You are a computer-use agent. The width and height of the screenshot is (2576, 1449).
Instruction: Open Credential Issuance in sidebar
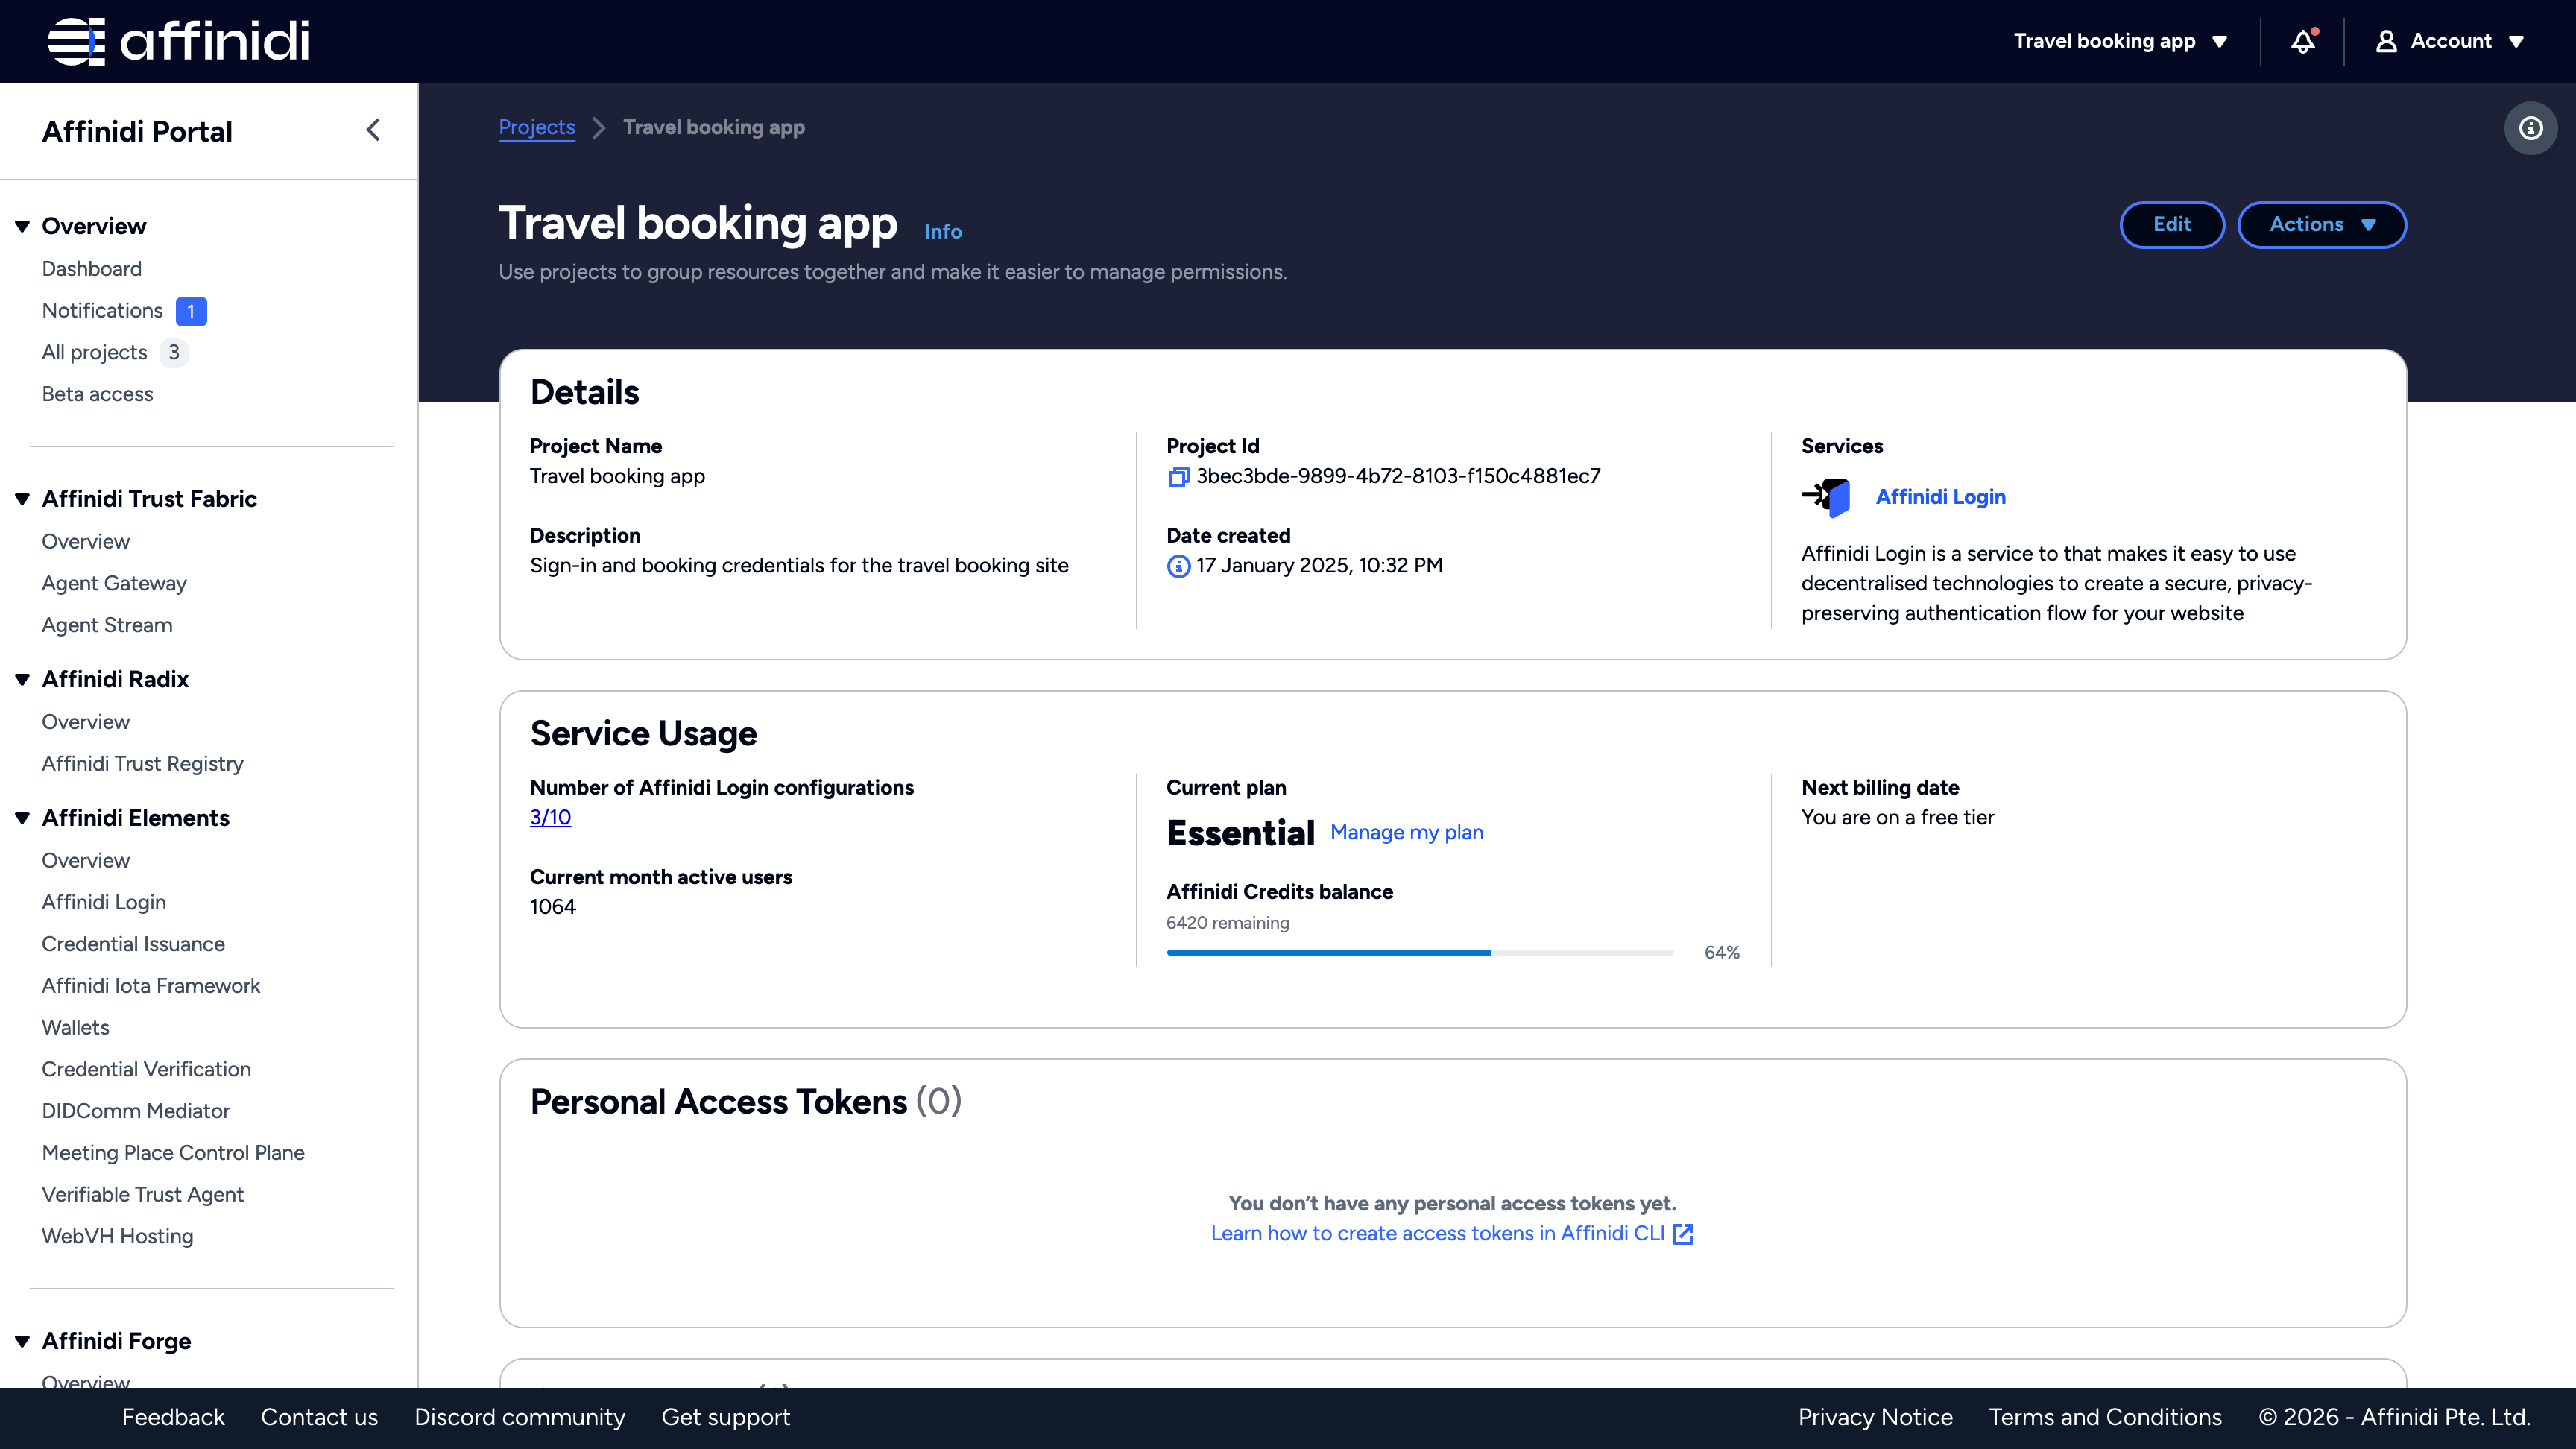133,944
